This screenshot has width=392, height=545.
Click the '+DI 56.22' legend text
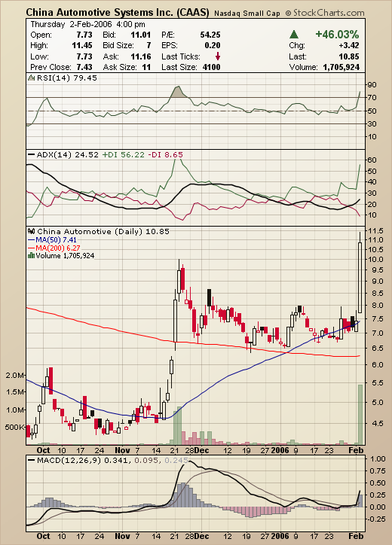(123, 154)
